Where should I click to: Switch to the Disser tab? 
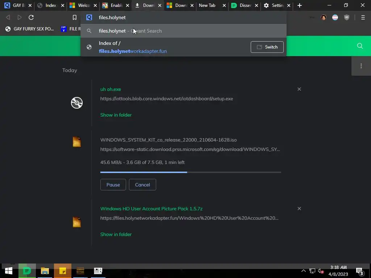pos(245,5)
